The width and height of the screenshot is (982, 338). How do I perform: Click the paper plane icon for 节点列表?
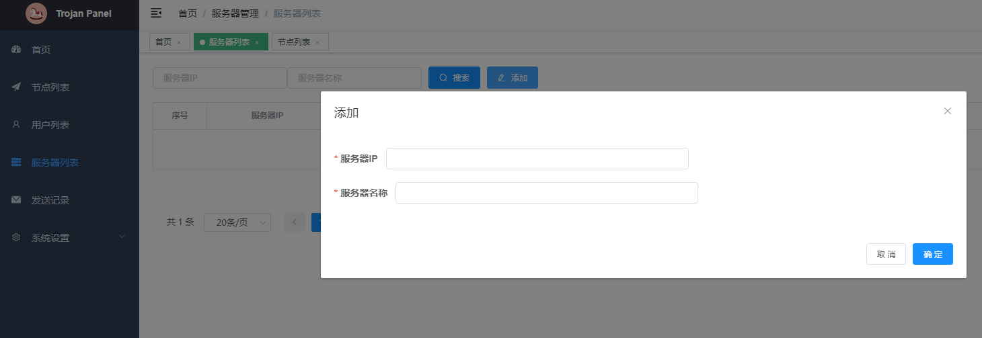click(17, 87)
